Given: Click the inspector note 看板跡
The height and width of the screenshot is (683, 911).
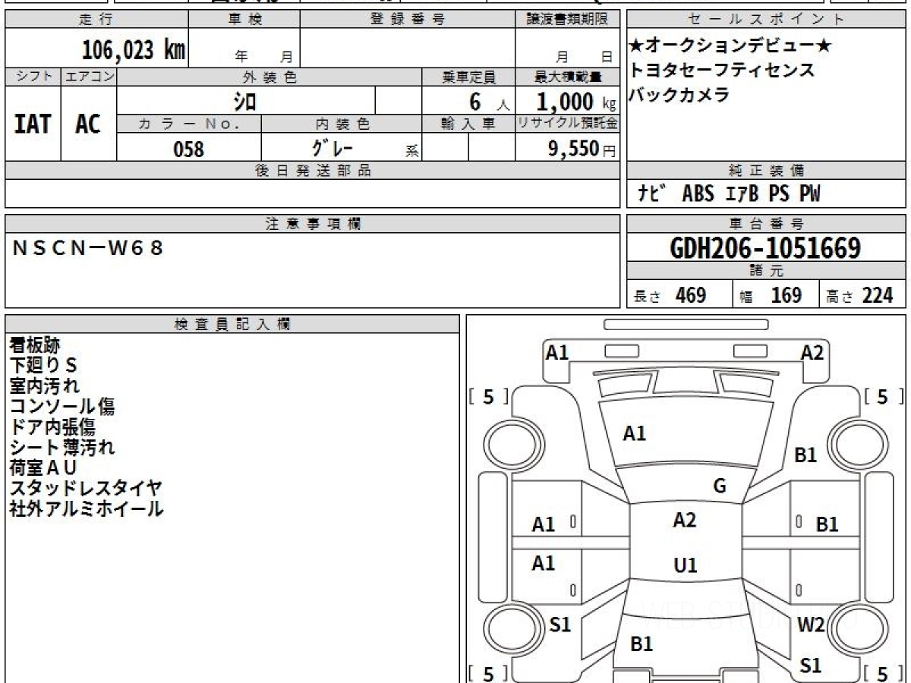Looking at the screenshot, I should pos(35,345).
